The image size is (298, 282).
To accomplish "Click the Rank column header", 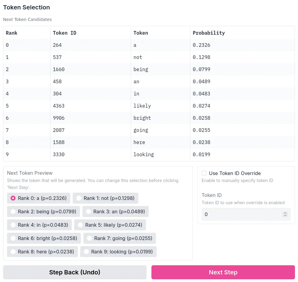I will pyautogui.click(x=12, y=33).
